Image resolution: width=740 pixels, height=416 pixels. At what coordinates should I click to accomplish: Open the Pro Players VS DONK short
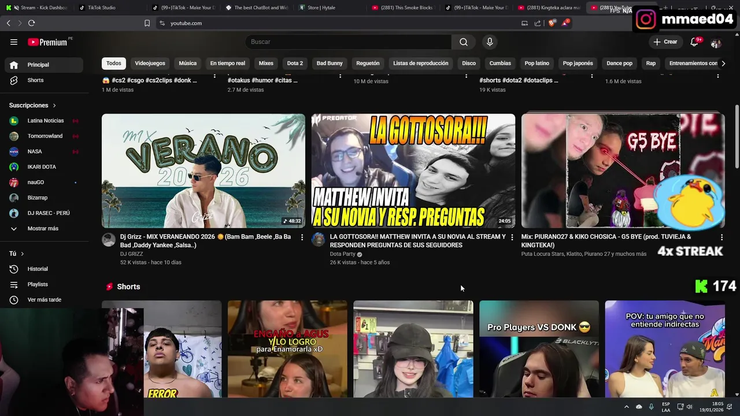[539, 349]
